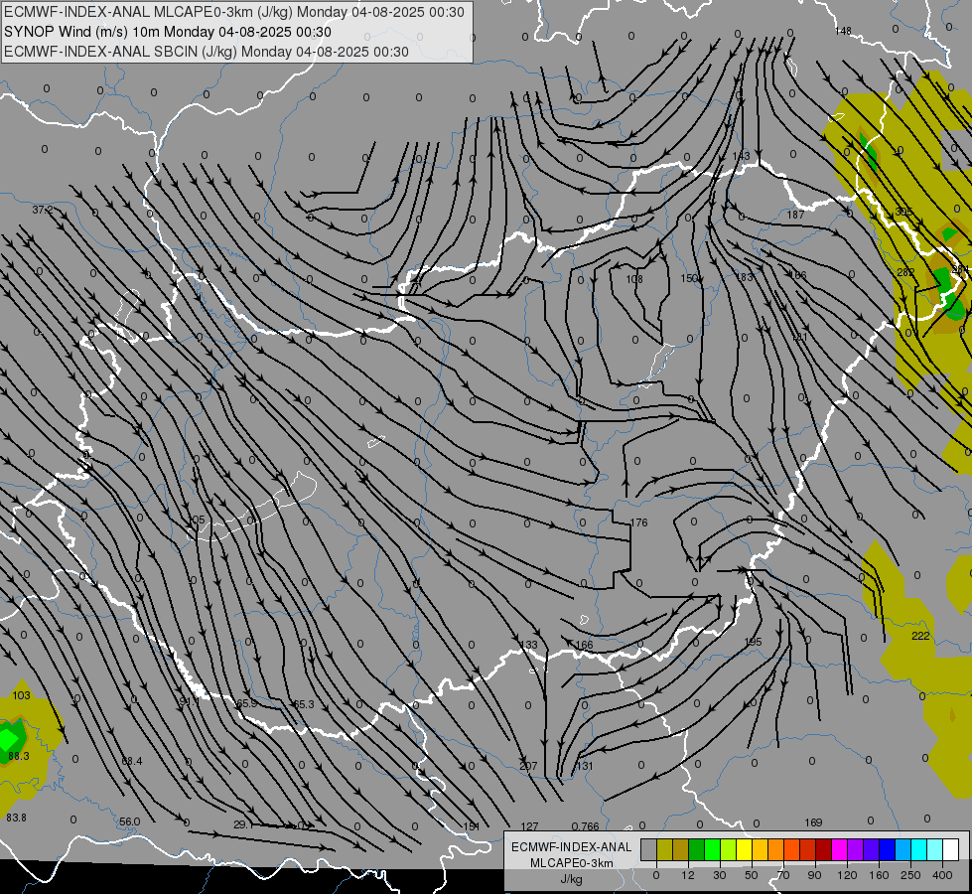This screenshot has width=972, height=894.
Task: Click legend scale value 400
Action: coord(942,875)
